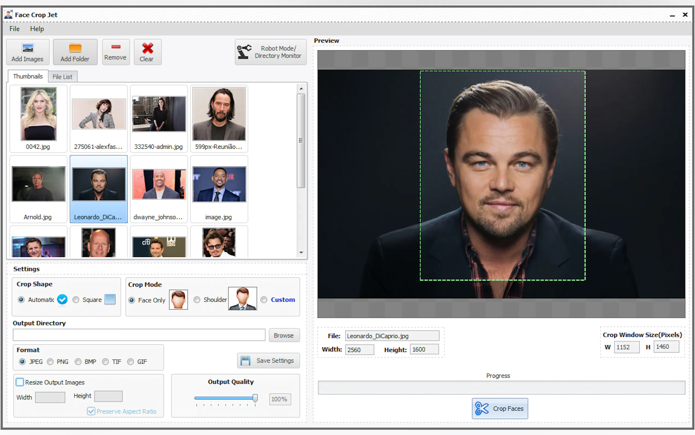
Task: Select the Arnold.jpg thumbnail
Action: [x=38, y=189]
